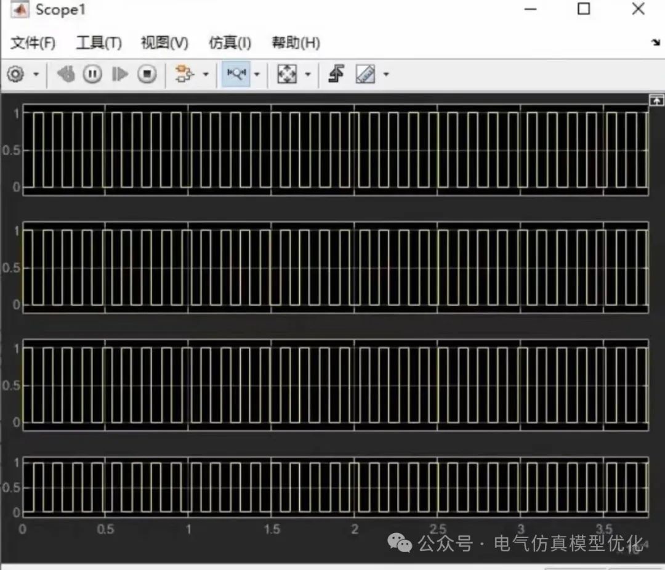The width and height of the screenshot is (665, 570).
Task: Pause the running simulation
Action: (x=92, y=75)
